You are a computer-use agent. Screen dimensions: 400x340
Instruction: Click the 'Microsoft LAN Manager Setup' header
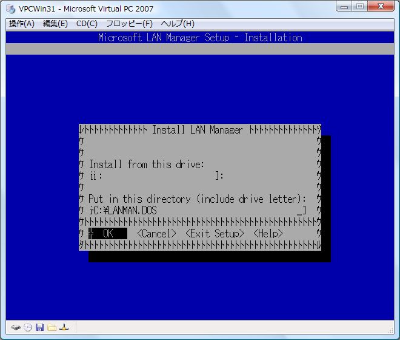tap(200, 38)
